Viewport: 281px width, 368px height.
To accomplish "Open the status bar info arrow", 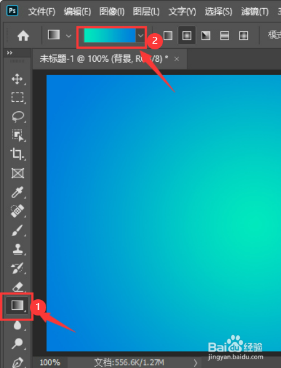I will (195, 363).
